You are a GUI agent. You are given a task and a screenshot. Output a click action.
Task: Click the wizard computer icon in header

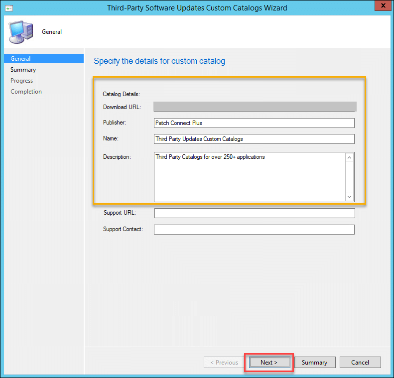coord(21,32)
